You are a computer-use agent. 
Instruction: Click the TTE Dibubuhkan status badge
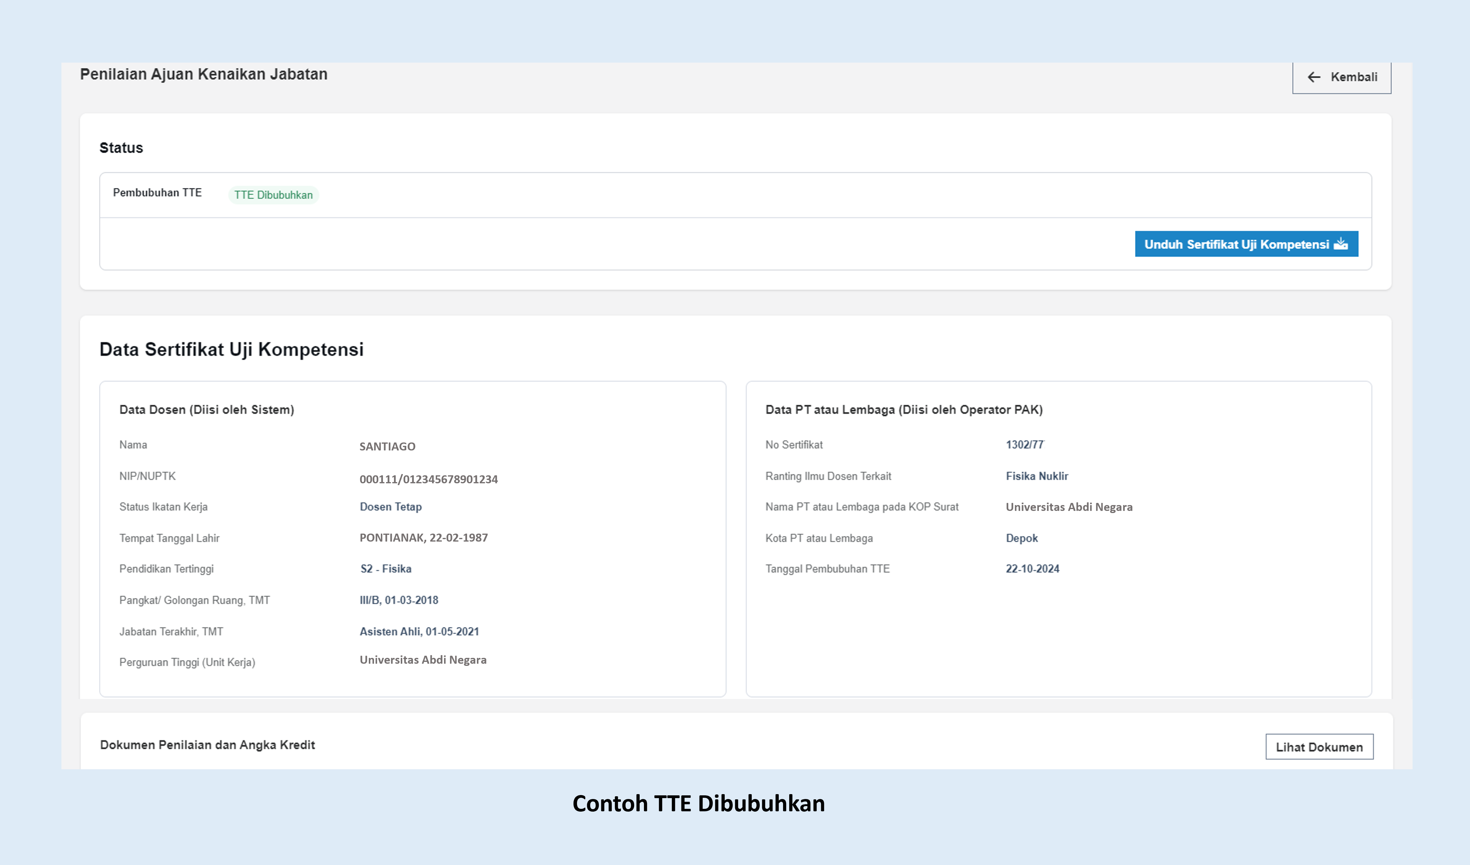tap(274, 195)
